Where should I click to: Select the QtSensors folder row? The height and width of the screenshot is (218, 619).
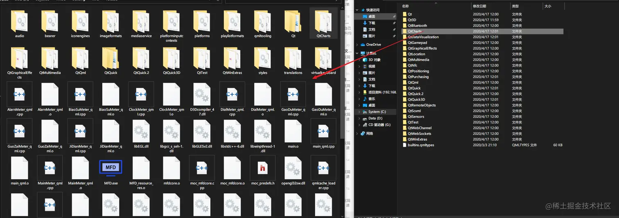tap(482, 116)
